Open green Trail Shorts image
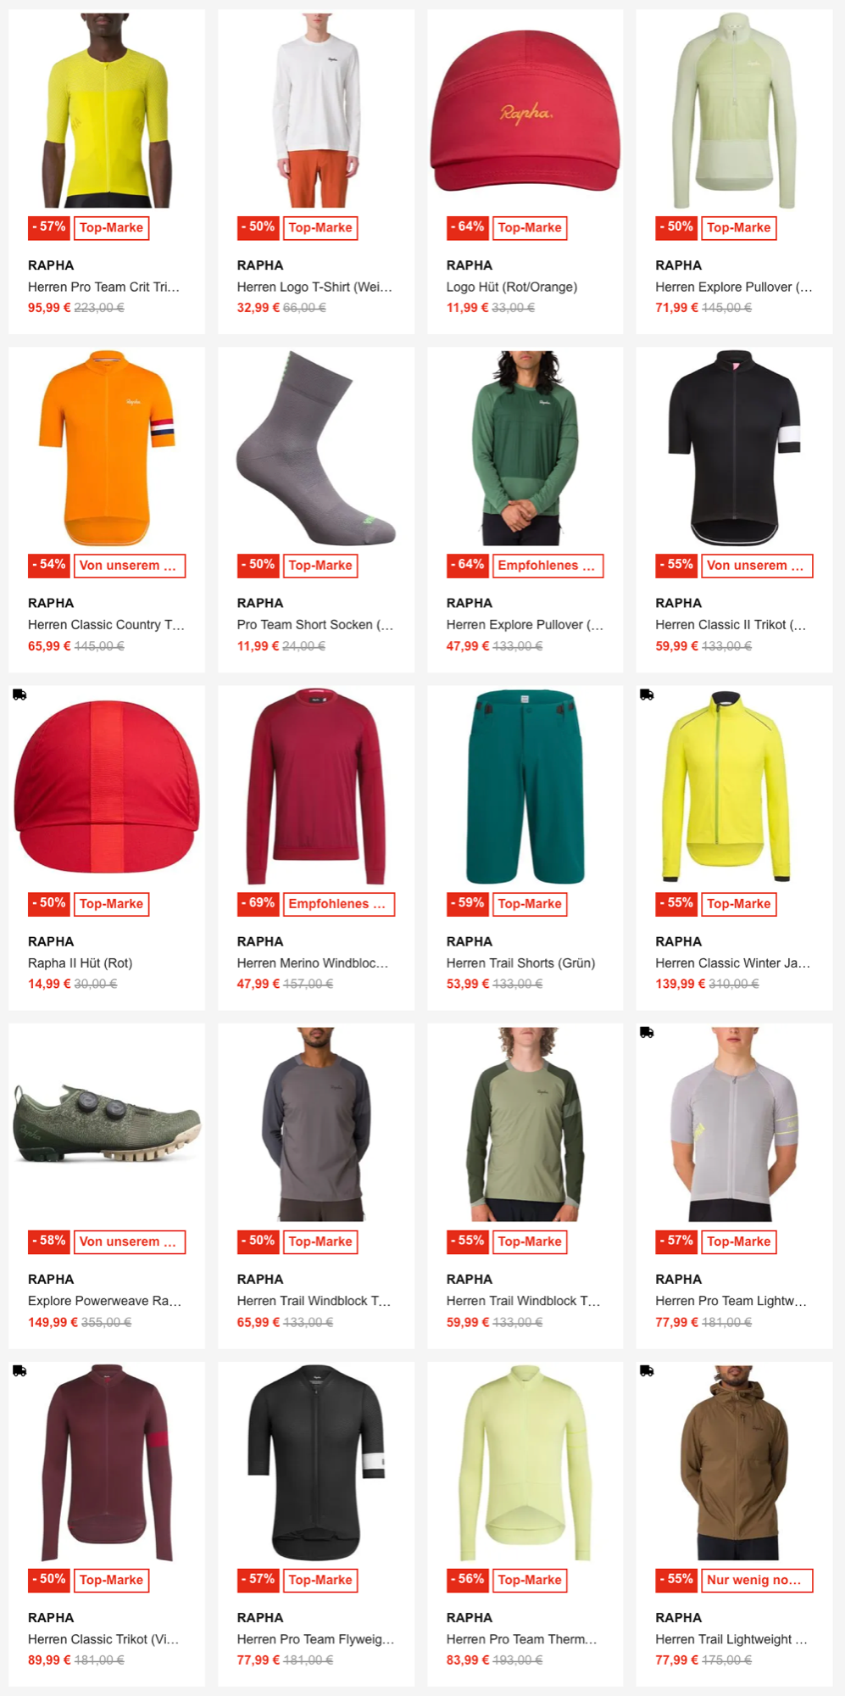Screen dimensions: 845x1696 (525, 786)
